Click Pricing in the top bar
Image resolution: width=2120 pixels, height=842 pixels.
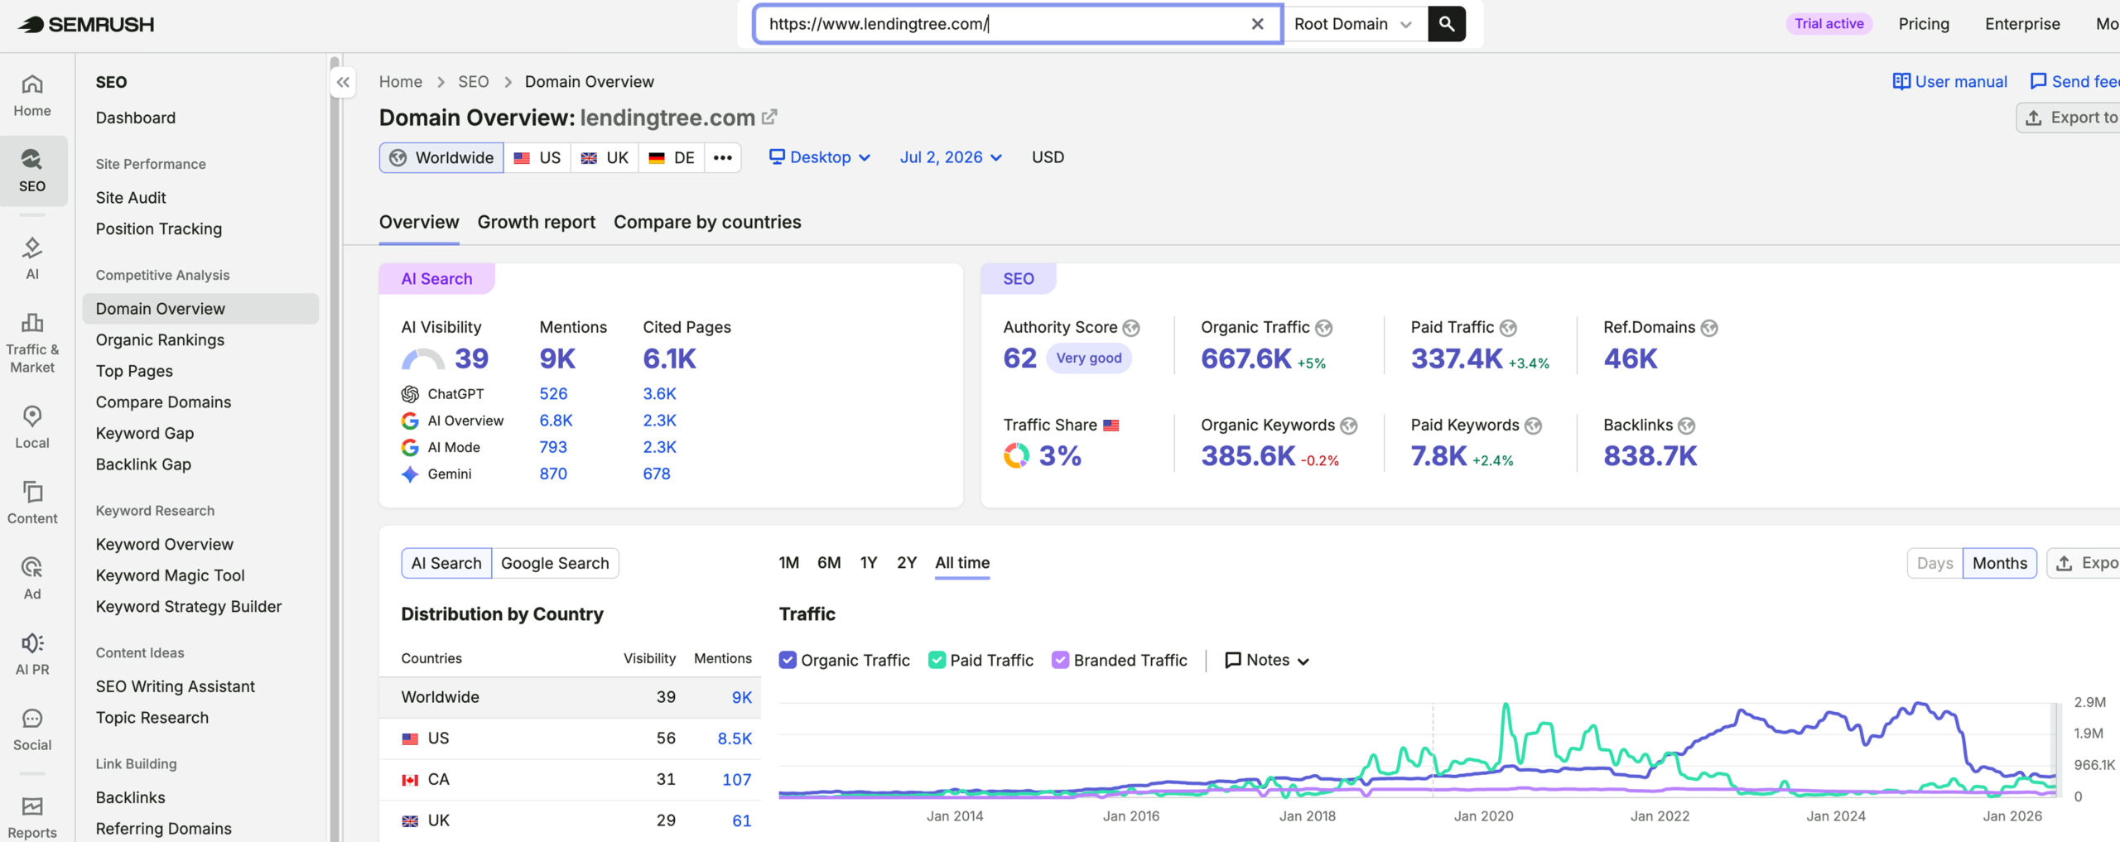click(1924, 24)
